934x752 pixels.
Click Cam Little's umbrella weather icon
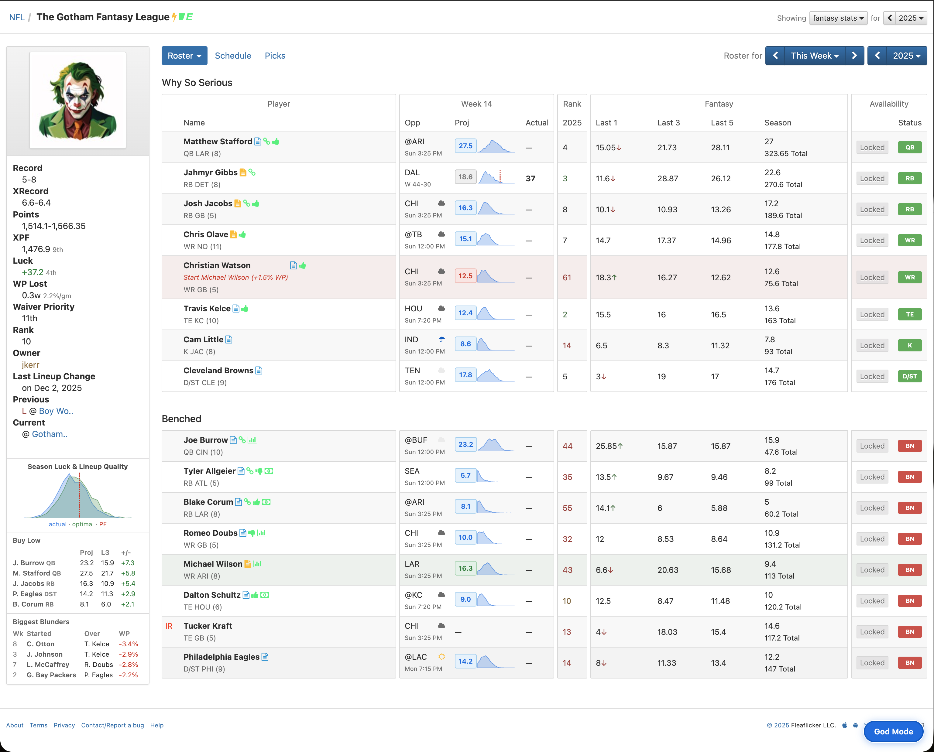tap(442, 340)
